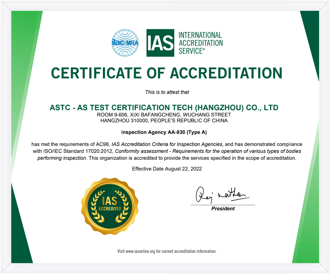
Task: Click the 'President' title label
Action: click(x=223, y=208)
